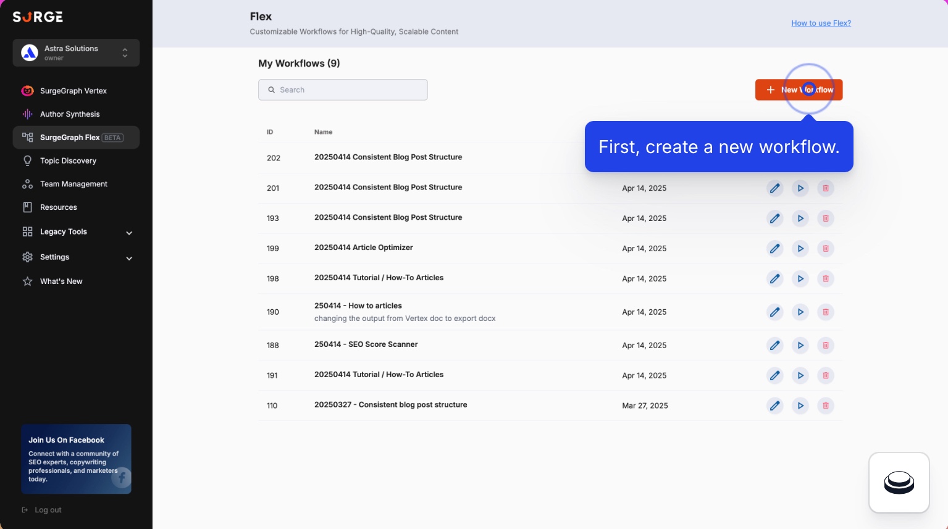Click the SURGE logo at top left
The height and width of the screenshot is (529, 948).
tap(38, 17)
